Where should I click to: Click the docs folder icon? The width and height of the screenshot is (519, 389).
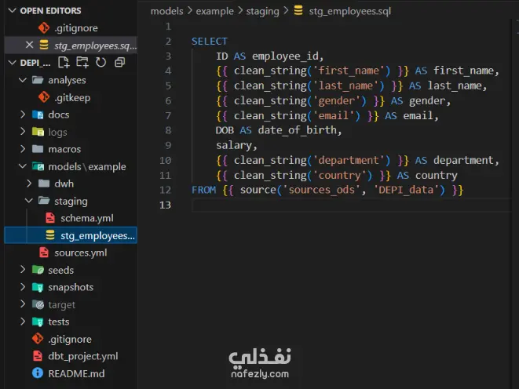[38, 115]
